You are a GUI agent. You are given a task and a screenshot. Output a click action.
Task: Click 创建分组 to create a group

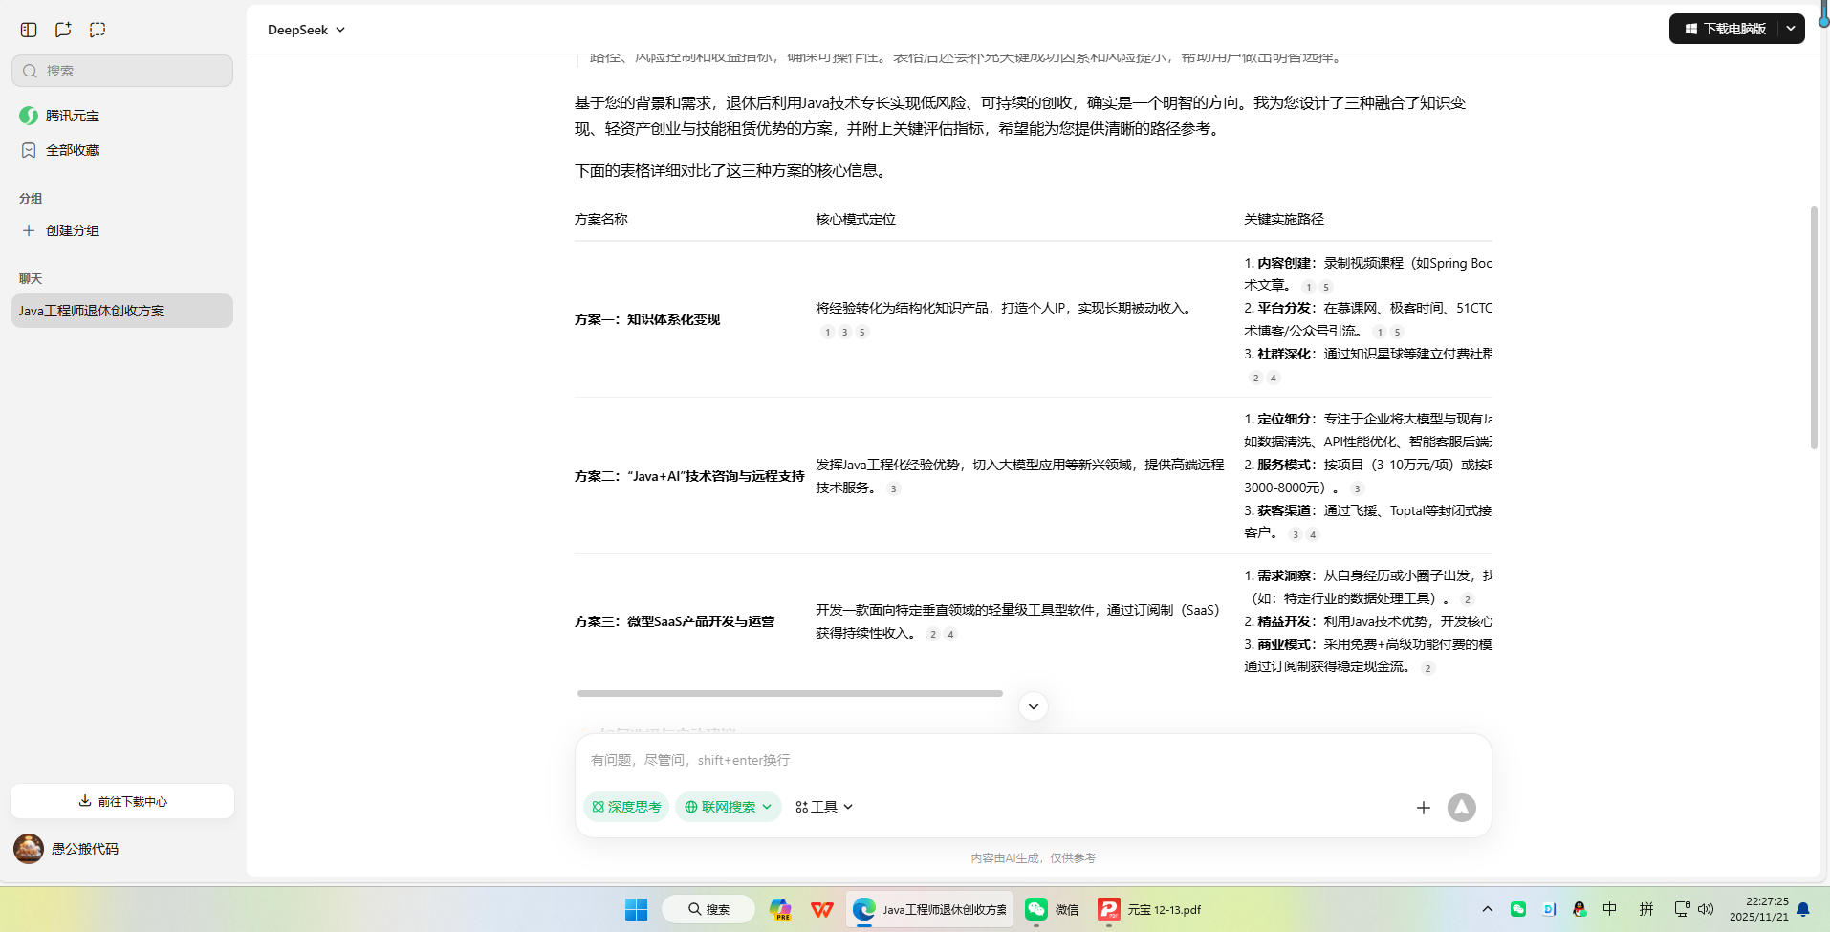[x=71, y=229]
